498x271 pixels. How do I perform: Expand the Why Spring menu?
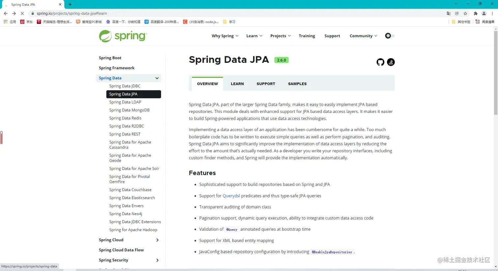click(225, 36)
